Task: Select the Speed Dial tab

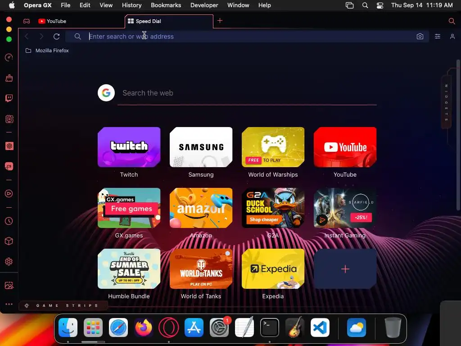Action: [x=169, y=21]
